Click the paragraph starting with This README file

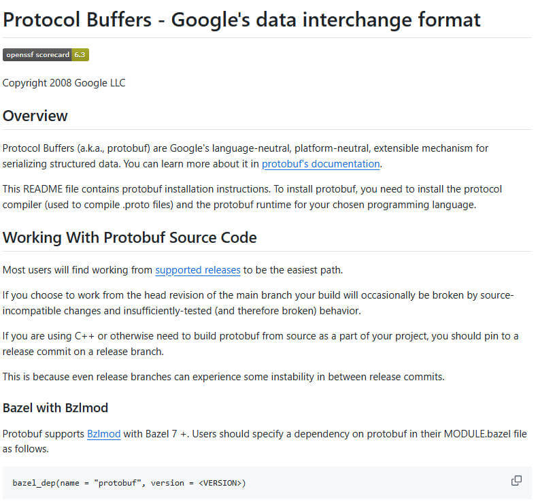coord(252,197)
